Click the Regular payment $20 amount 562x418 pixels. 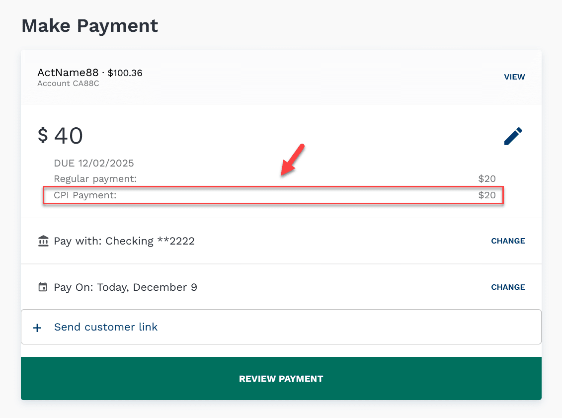(487, 178)
